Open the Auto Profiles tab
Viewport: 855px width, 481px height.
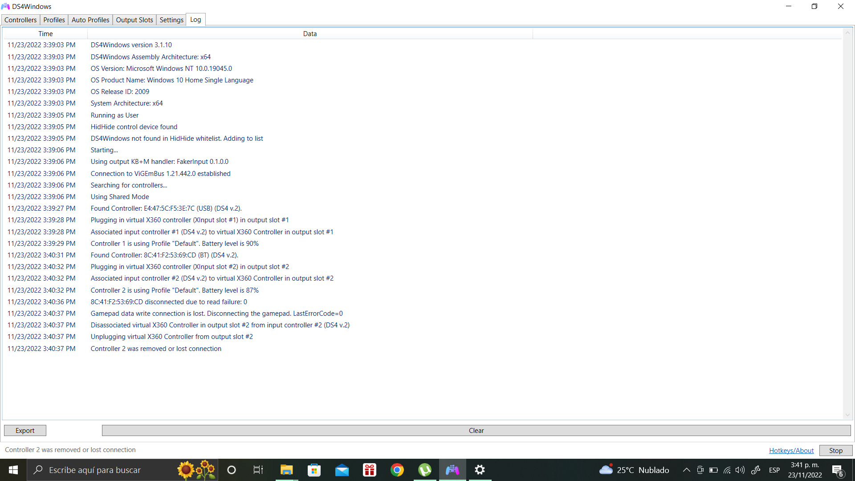pyautogui.click(x=90, y=20)
